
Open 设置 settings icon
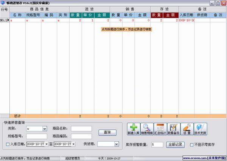[187, 129]
